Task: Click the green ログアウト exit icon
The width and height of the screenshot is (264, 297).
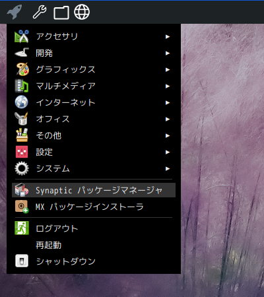Action: click(22, 228)
